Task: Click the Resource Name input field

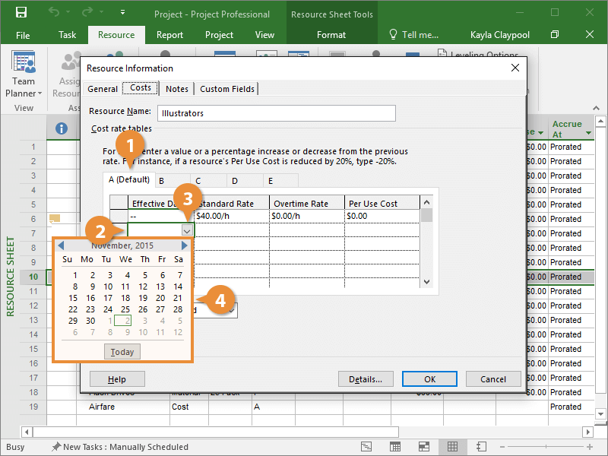Action: click(277, 112)
